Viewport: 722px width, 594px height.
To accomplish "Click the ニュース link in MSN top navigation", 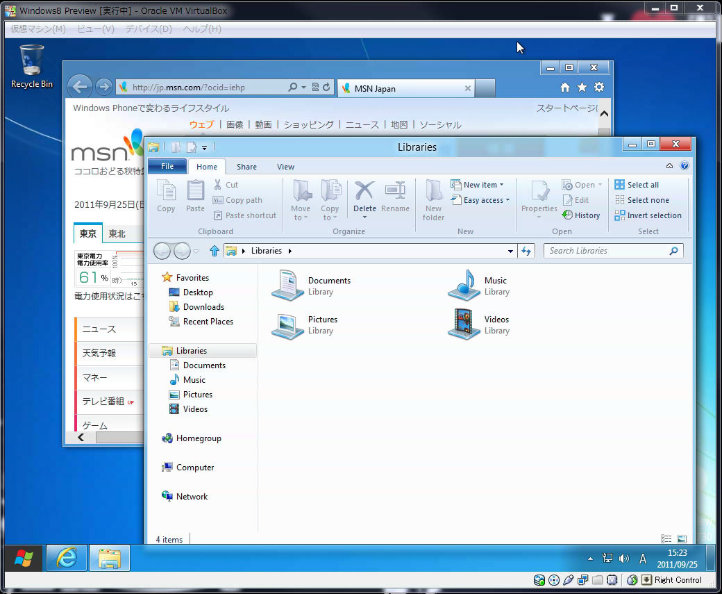I will [x=362, y=124].
